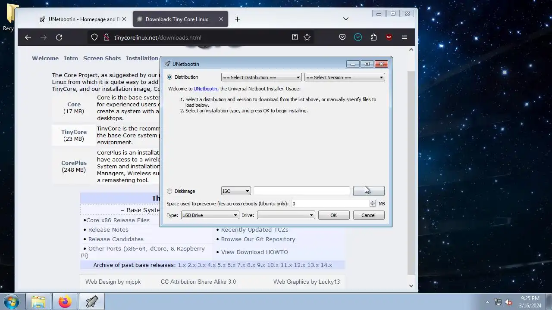Open Core x86 Release Files link

click(x=118, y=220)
